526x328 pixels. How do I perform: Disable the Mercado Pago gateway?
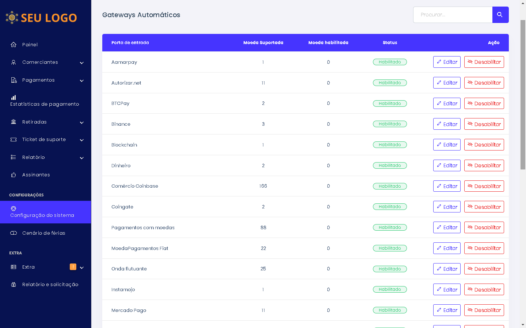(x=484, y=310)
